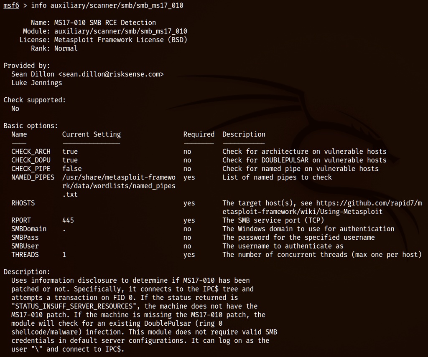
Task: Click the 'Check supported:' heading
Action: click(35, 100)
